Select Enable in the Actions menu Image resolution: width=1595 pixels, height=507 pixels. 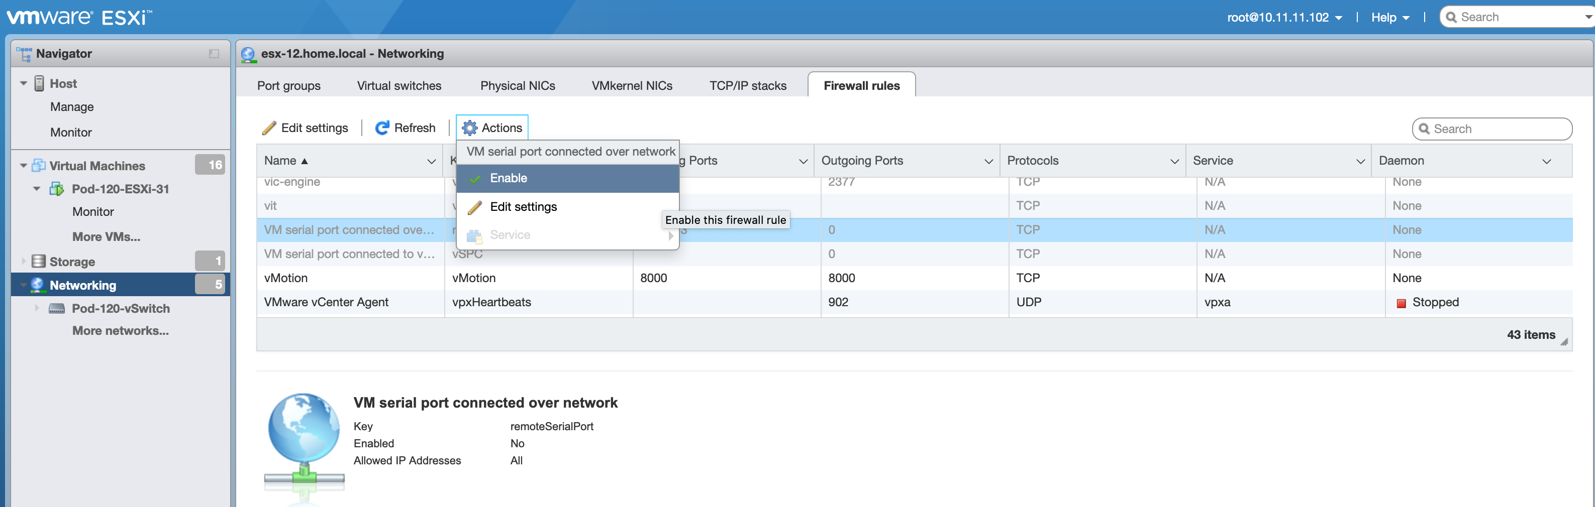(x=509, y=178)
